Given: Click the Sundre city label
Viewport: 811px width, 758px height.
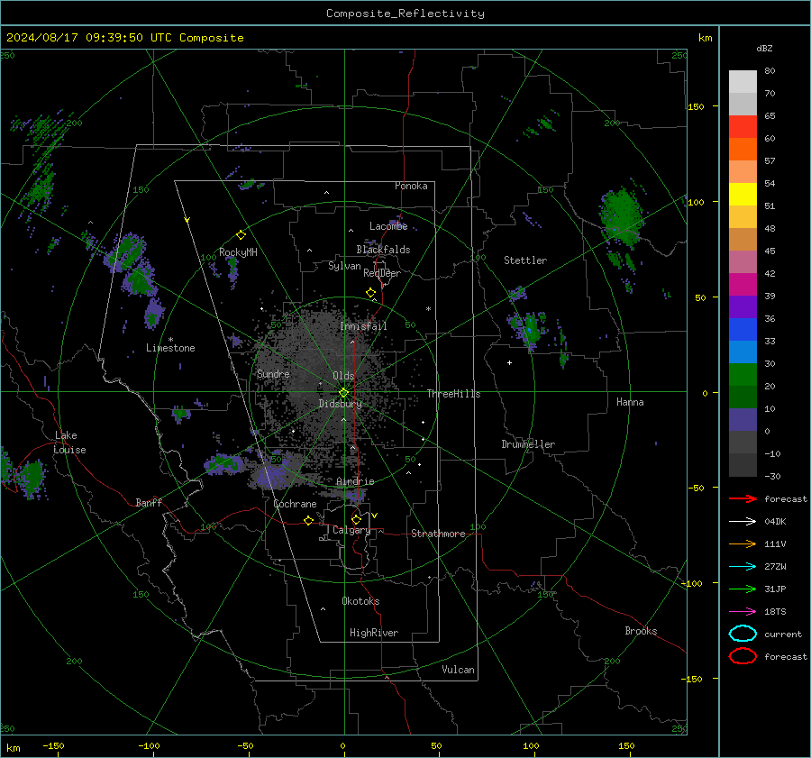Looking at the screenshot, I should click(x=273, y=374).
